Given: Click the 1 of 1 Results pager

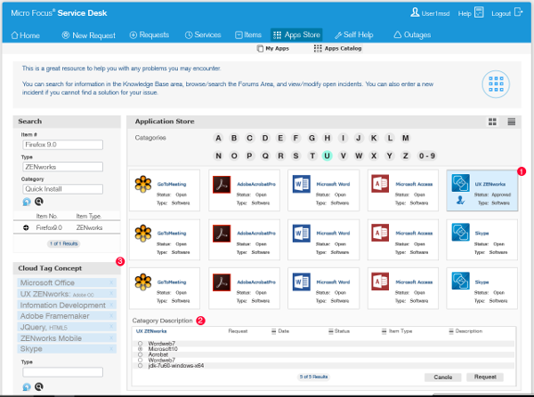Looking at the screenshot, I should pyautogui.click(x=64, y=243).
